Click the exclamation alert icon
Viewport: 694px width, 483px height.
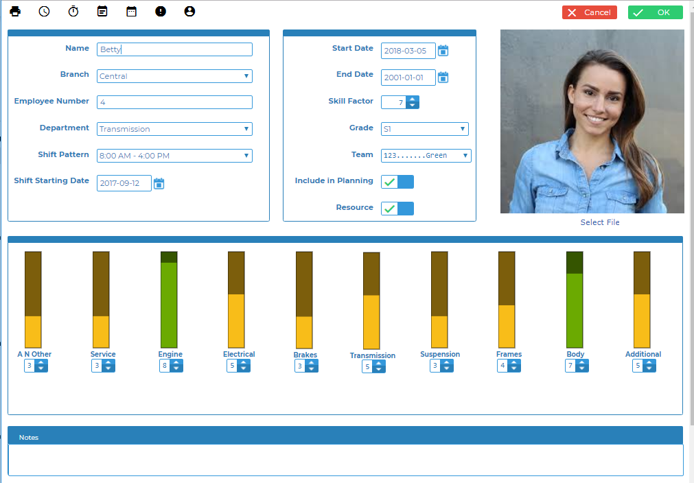pos(161,12)
